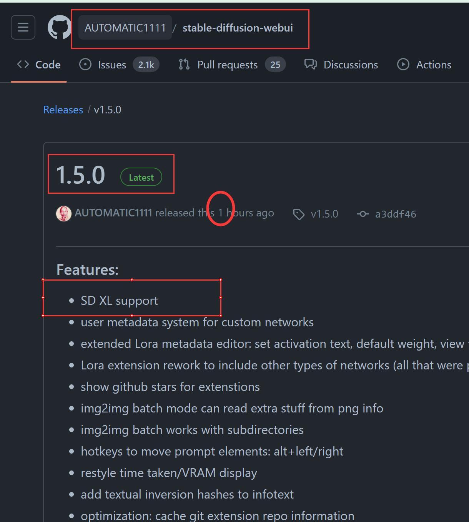Click the Pull requests branch icon
The image size is (469, 522).
click(185, 65)
